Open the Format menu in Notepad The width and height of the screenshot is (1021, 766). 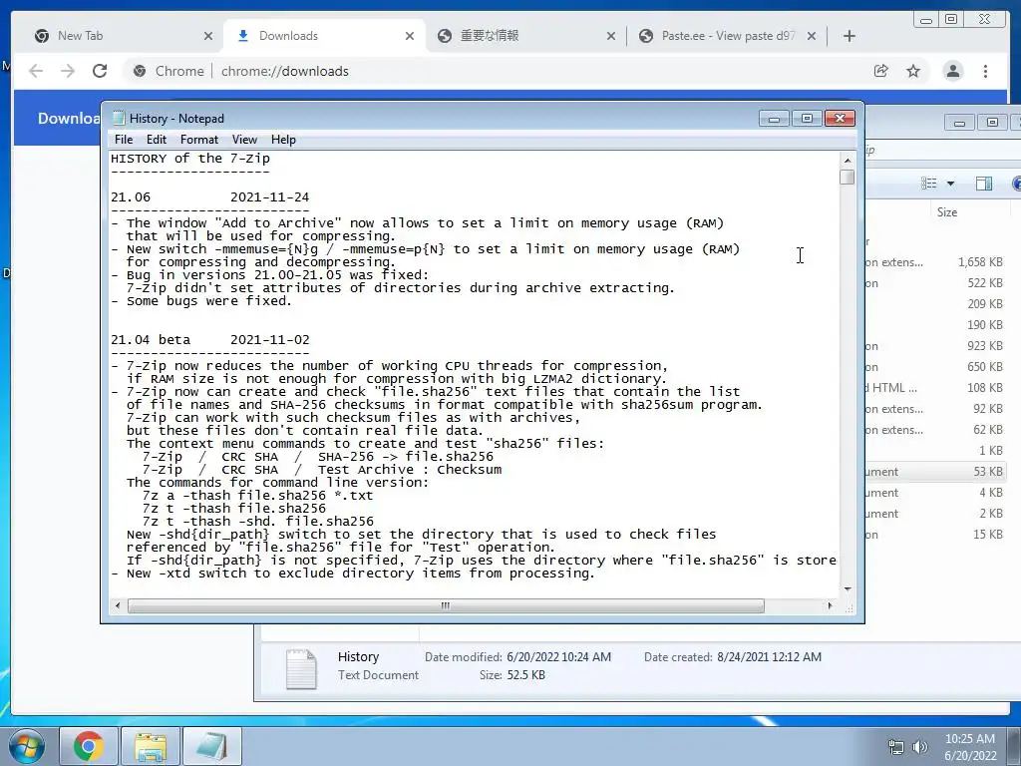click(199, 140)
